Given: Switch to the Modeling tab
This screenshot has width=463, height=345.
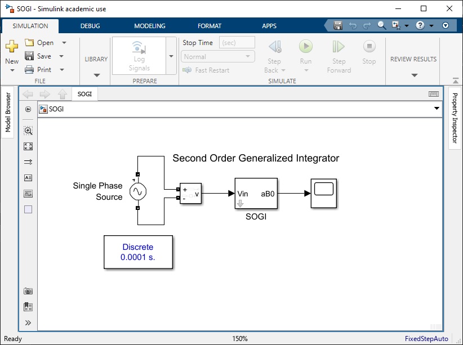Looking at the screenshot, I should pyautogui.click(x=150, y=26).
